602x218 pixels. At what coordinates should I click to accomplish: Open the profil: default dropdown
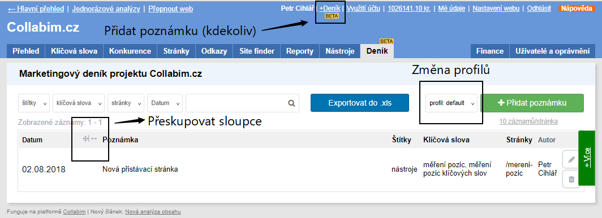coord(451,103)
